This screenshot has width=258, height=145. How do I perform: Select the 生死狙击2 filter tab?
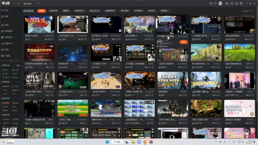coord(79,11)
